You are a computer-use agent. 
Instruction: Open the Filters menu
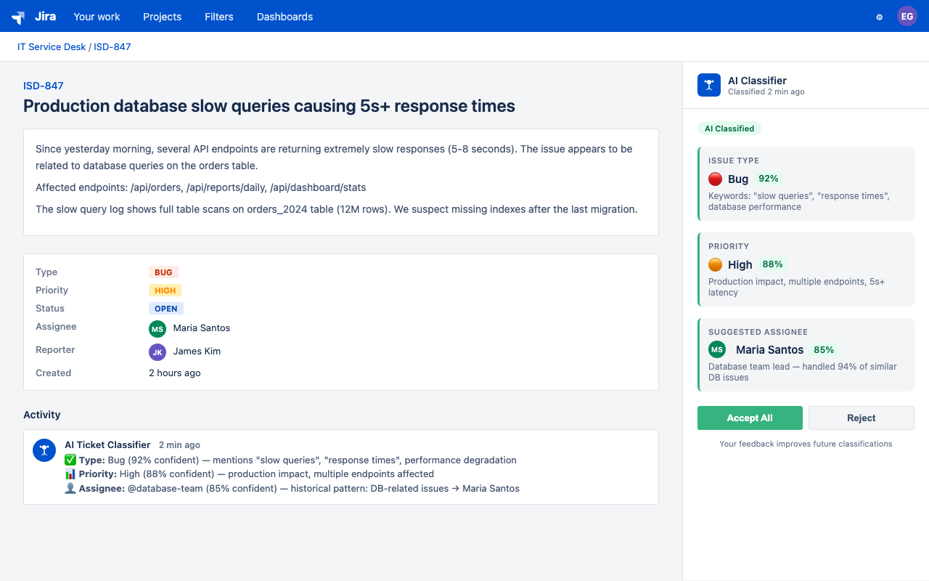click(x=218, y=16)
